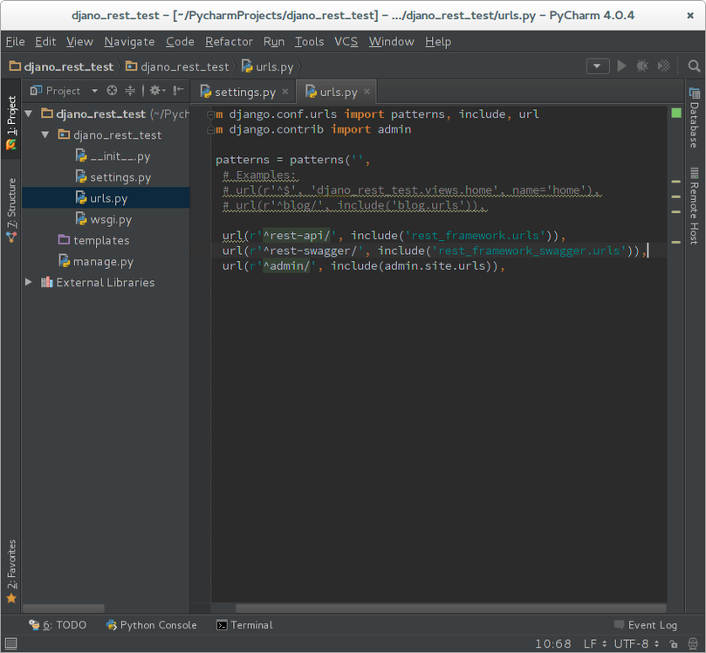Viewport: 706px width, 653px height.
Task: Open the Navigate menu
Action: click(130, 41)
